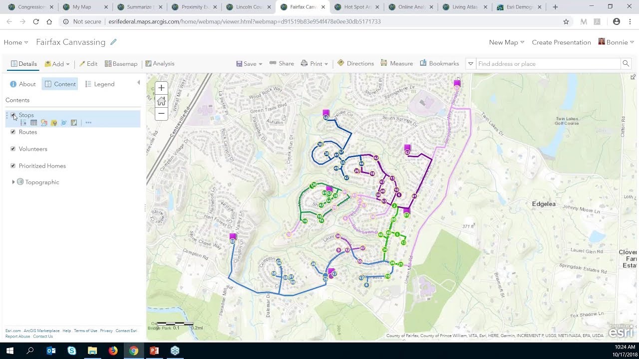Screen dimensions: 639x359
Task: Toggle the Volunteers layer visibility checkbox
Action: coord(13,149)
